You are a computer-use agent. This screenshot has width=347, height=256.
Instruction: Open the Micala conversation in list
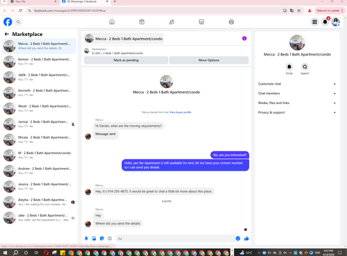[x=39, y=139]
